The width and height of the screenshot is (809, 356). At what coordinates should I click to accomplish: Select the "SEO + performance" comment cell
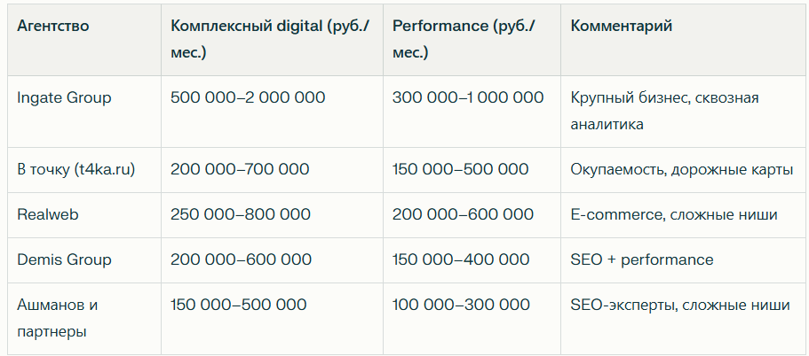tap(642, 259)
